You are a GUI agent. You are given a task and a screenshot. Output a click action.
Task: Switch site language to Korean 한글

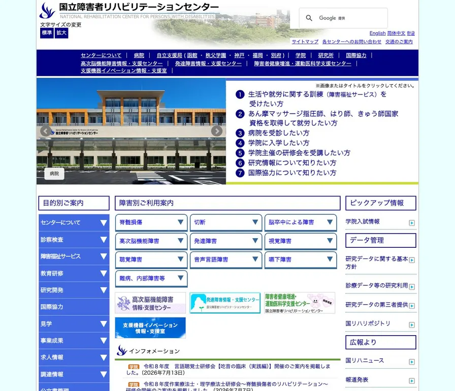click(x=411, y=33)
